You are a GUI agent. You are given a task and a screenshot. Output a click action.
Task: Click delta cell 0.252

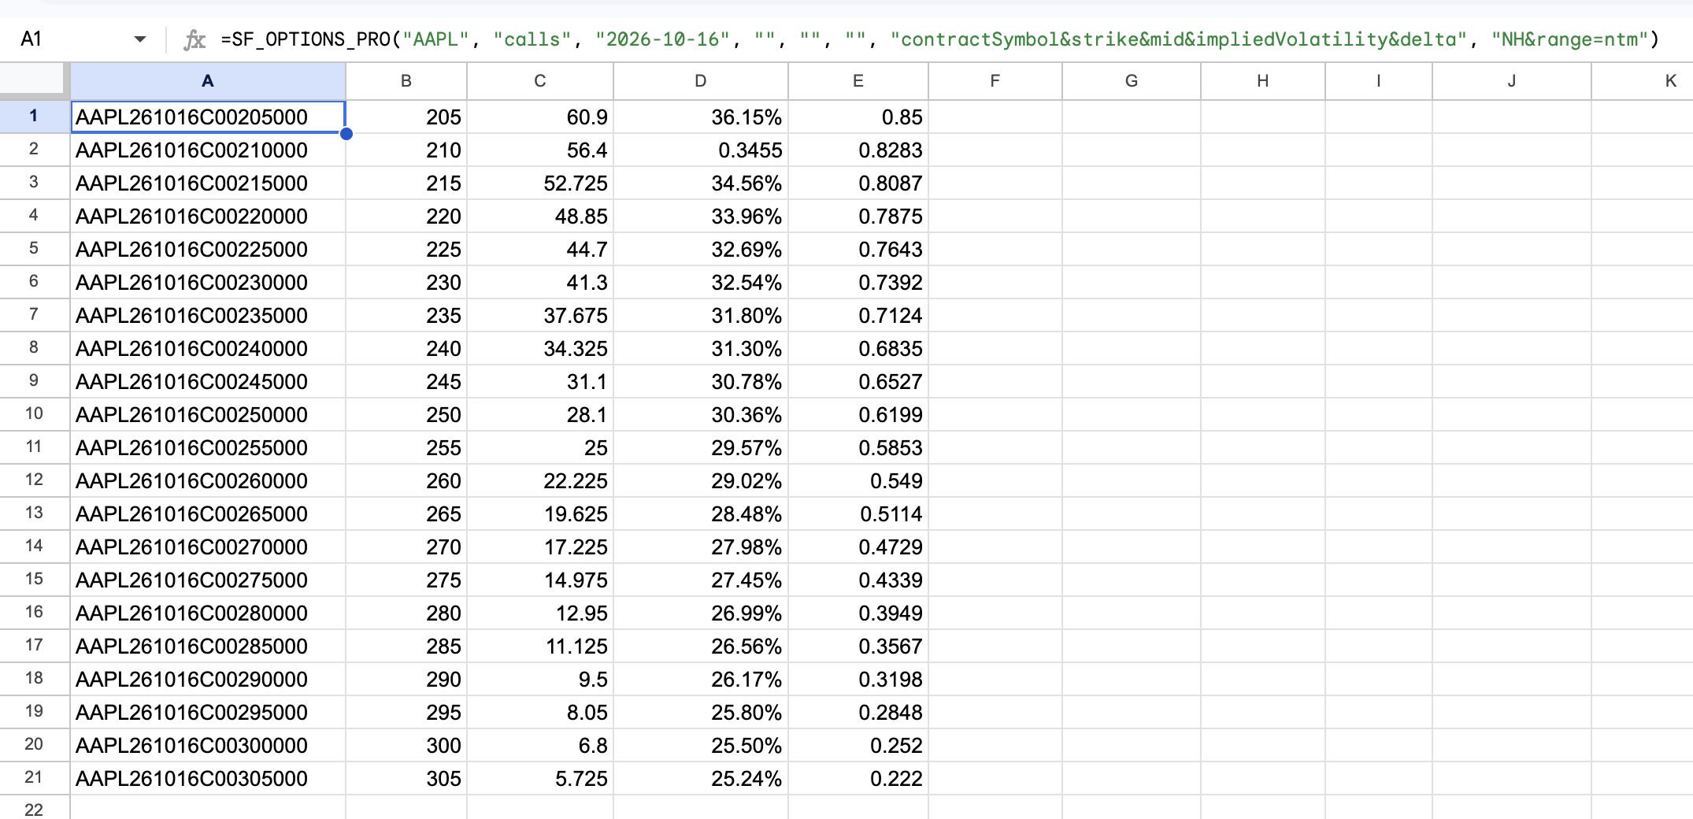point(858,745)
